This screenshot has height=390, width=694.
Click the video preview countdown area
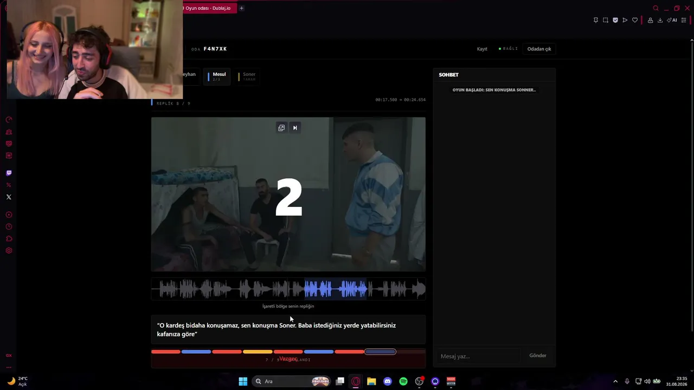point(288,194)
